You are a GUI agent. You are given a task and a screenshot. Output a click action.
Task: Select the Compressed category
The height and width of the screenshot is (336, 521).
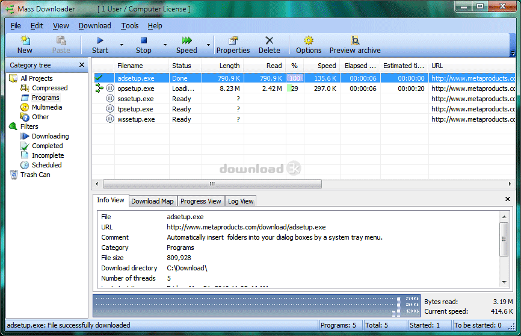point(49,88)
